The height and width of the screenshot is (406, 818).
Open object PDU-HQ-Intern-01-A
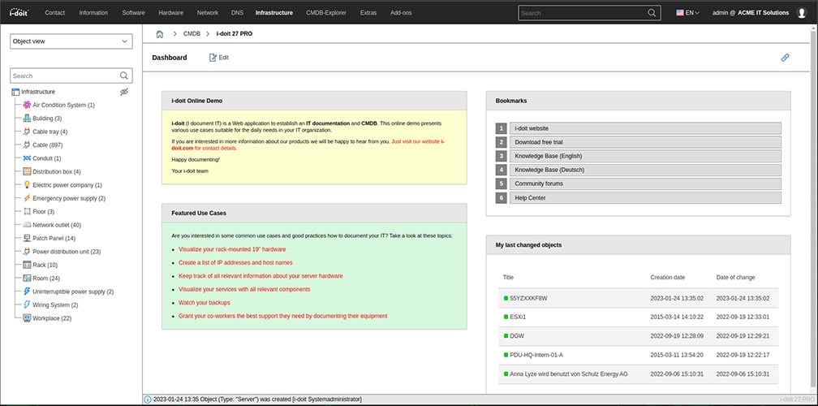pos(536,355)
